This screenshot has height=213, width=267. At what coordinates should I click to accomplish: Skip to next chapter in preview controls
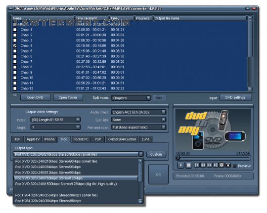tap(216, 165)
